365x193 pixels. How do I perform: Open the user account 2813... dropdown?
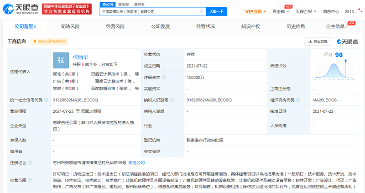353,11
